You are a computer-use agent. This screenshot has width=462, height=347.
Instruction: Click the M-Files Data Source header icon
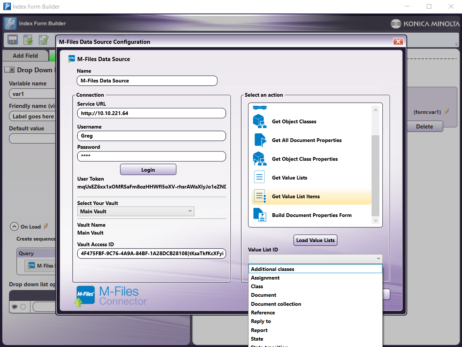point(71,59)
